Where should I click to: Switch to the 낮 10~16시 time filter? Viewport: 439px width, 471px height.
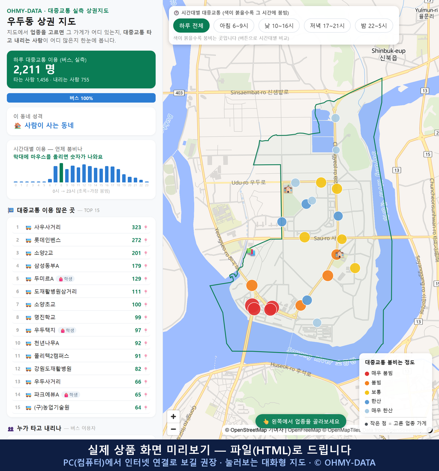(x=279, y=26)
